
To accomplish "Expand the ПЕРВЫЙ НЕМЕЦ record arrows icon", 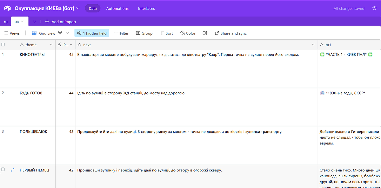I will pyautogui.click(x=13, y=170).
